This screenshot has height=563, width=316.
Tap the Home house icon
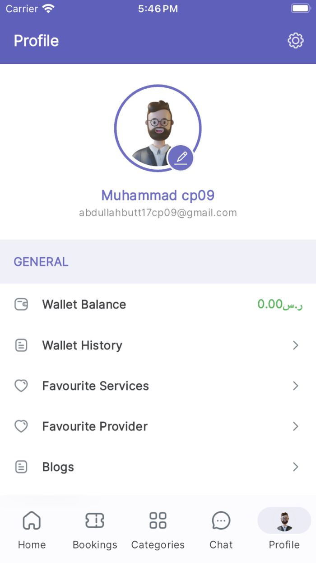click(x=32, y=521)
